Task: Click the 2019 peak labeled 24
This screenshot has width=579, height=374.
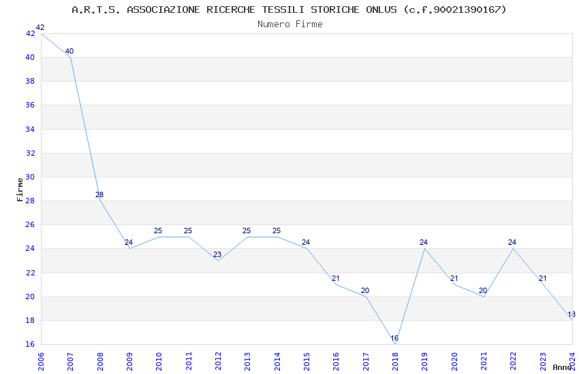Action: coord(424,248)
